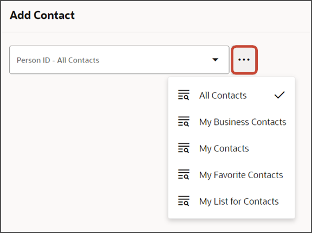Click the Add Contact heading text

coord(42,15)
